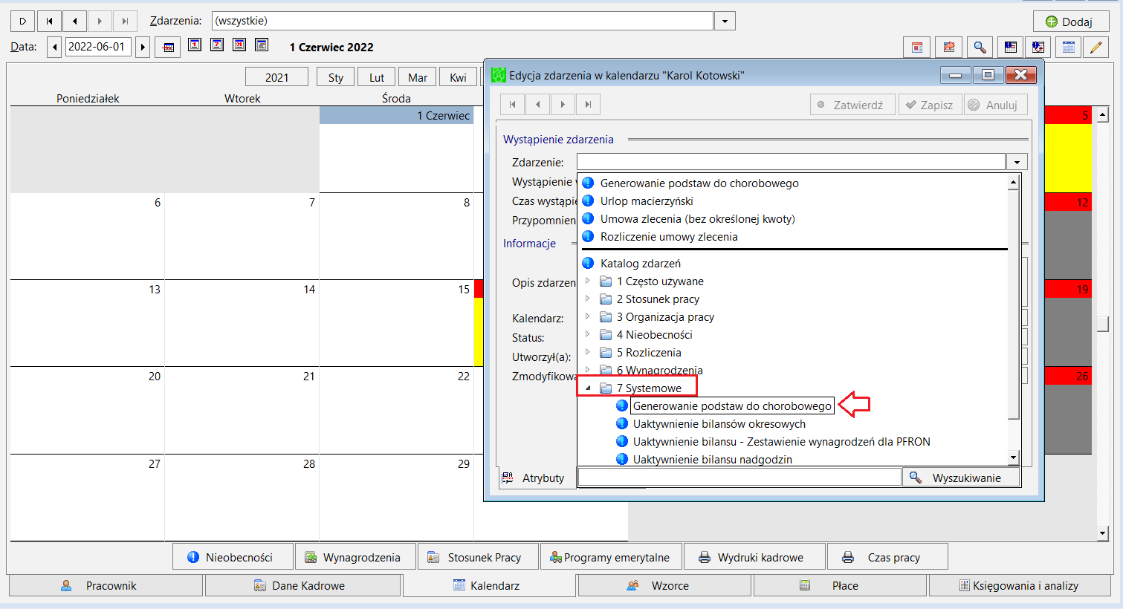Open the Kalendarz tab
Image resolution: width=1123 pixels, height=609 pixels.
point(489,585)
